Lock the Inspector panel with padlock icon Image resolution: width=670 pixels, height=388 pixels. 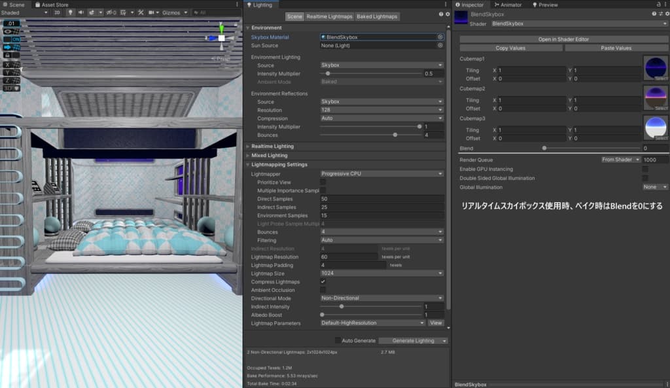pos(658,5)
